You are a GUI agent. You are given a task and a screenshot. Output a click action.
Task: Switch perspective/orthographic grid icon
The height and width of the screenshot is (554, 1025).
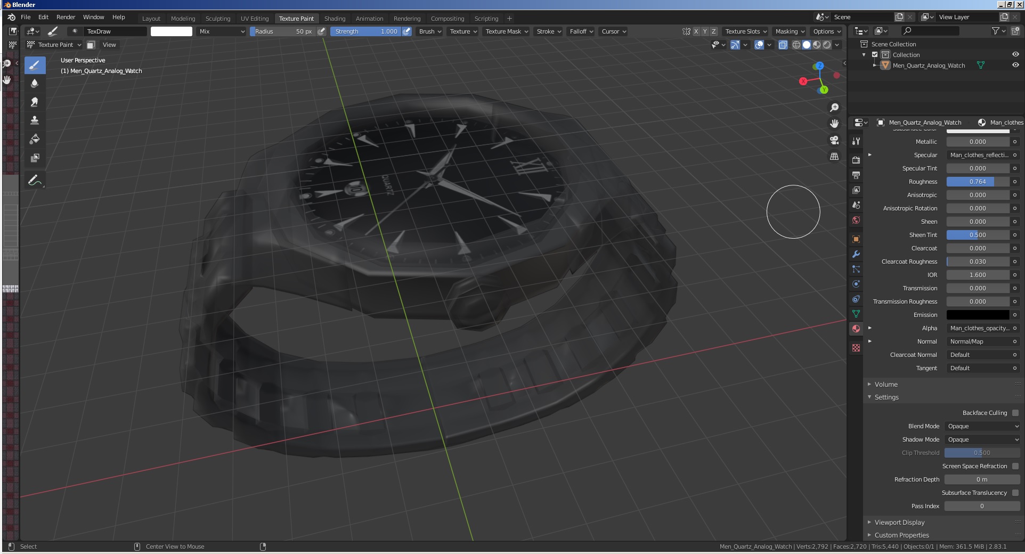click(x=834, y=157)
